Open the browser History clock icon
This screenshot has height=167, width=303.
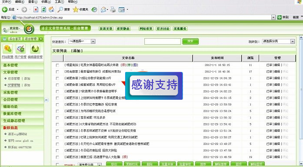point(94,9)
